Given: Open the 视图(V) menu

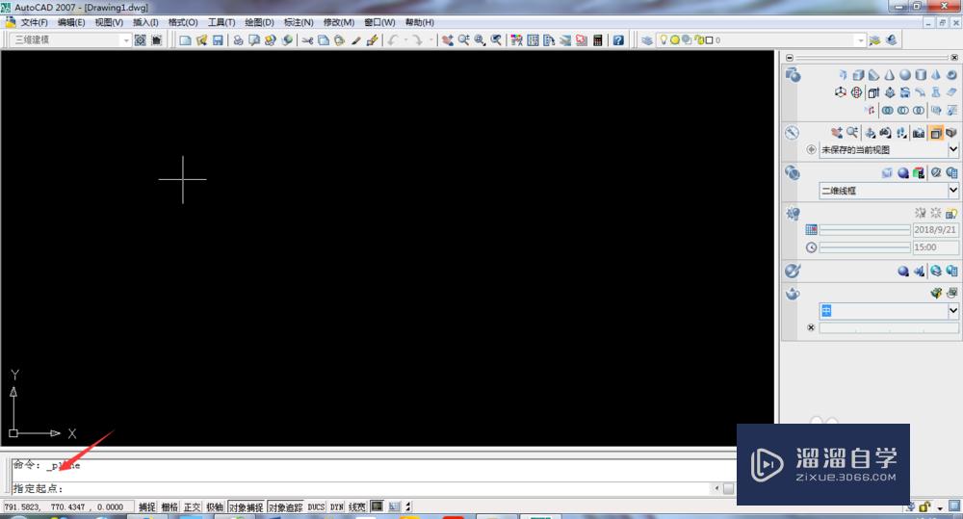Looking at the screenshot, I should pyautogui.click(x=109, y=22).
